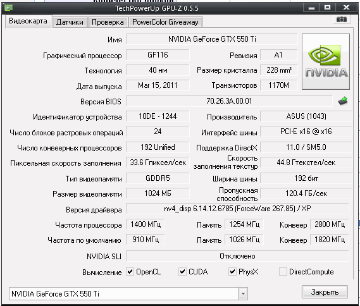Click the memory type GDDR5
Image resolution: width=360 pixels, height=306 pixels.
[x=158, y=178]
